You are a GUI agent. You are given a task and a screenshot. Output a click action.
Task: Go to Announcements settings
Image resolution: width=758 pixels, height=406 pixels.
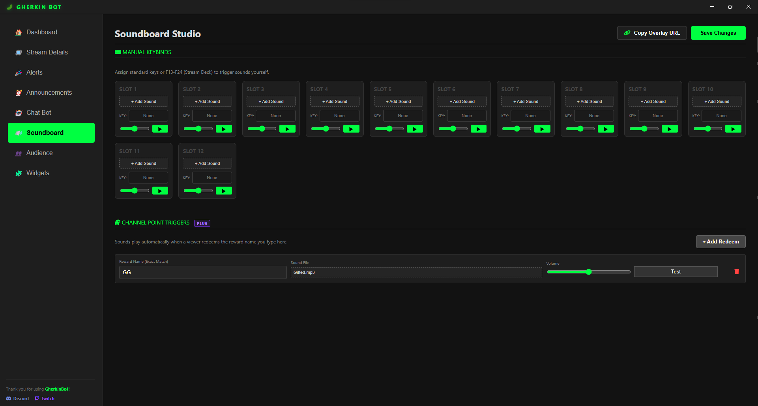[x=48, y=92]
